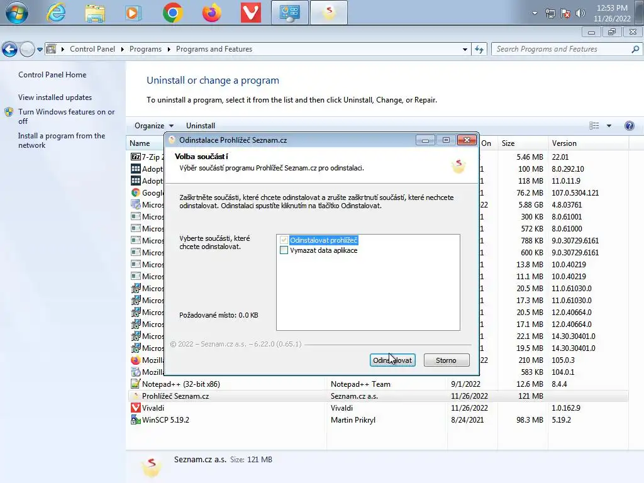Click the 5.88 GB size cell

[x=531, y=204]
